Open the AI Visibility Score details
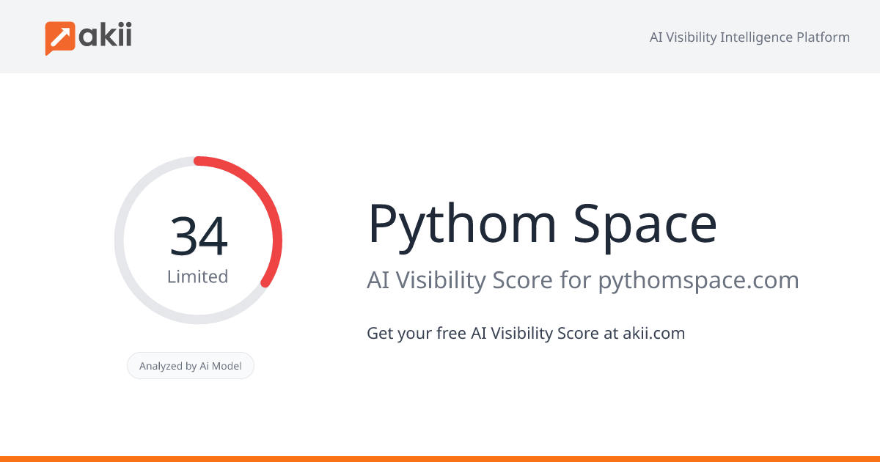Viewport: 880px width, 462px height. coord(583,280)
